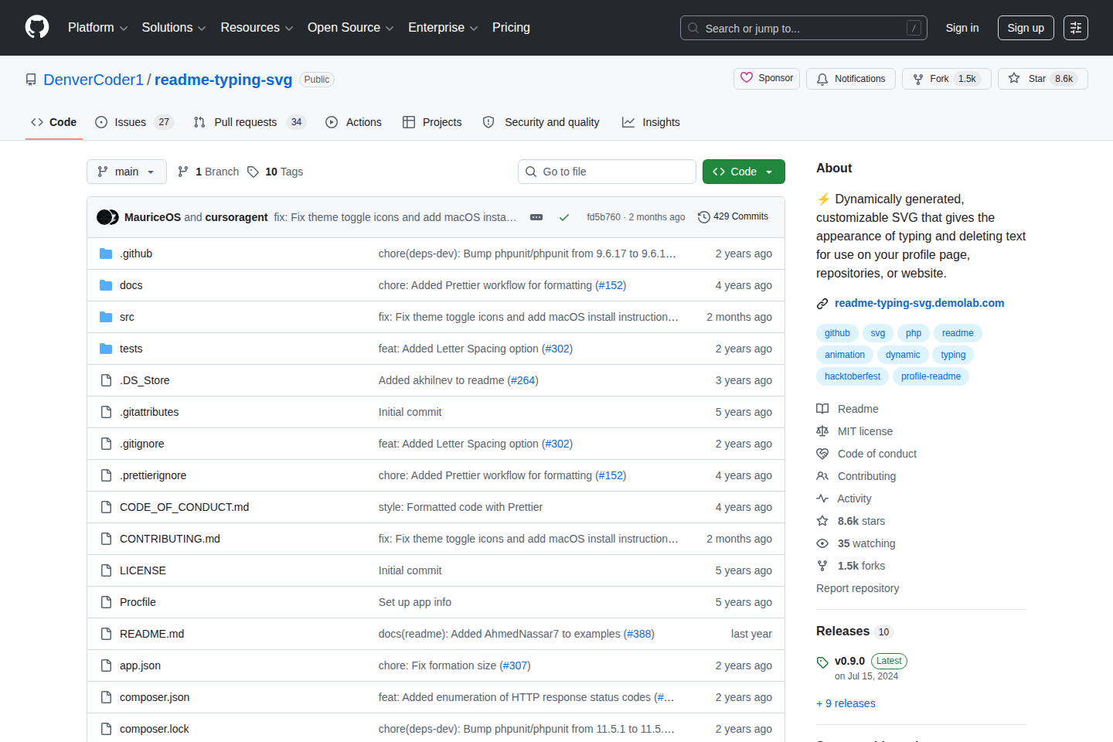Click the branch icon beside 1 Branch
This screenshot has height=742, width=1113.
[x=182, y=171]
